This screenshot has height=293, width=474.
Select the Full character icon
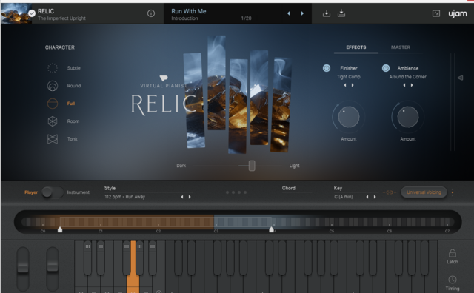[53, 104]
